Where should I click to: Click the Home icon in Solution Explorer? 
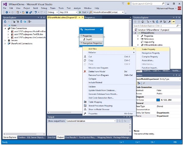(143, 22)
